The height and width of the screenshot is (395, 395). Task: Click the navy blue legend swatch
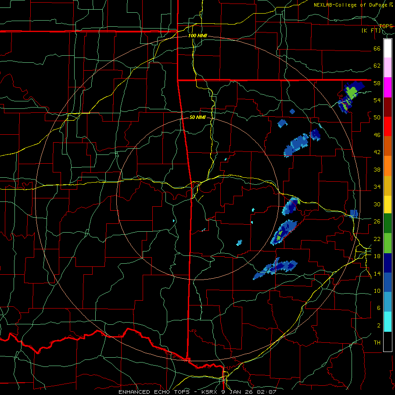pos(388,263)
